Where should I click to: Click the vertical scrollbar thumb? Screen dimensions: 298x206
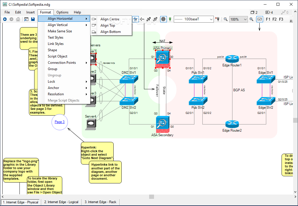[x=295, y=120]
